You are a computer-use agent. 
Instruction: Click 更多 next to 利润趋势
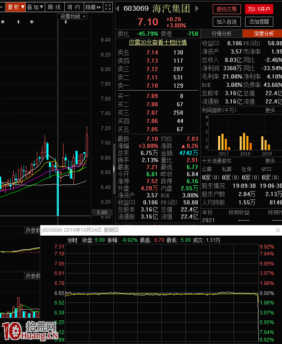point(273,110)
